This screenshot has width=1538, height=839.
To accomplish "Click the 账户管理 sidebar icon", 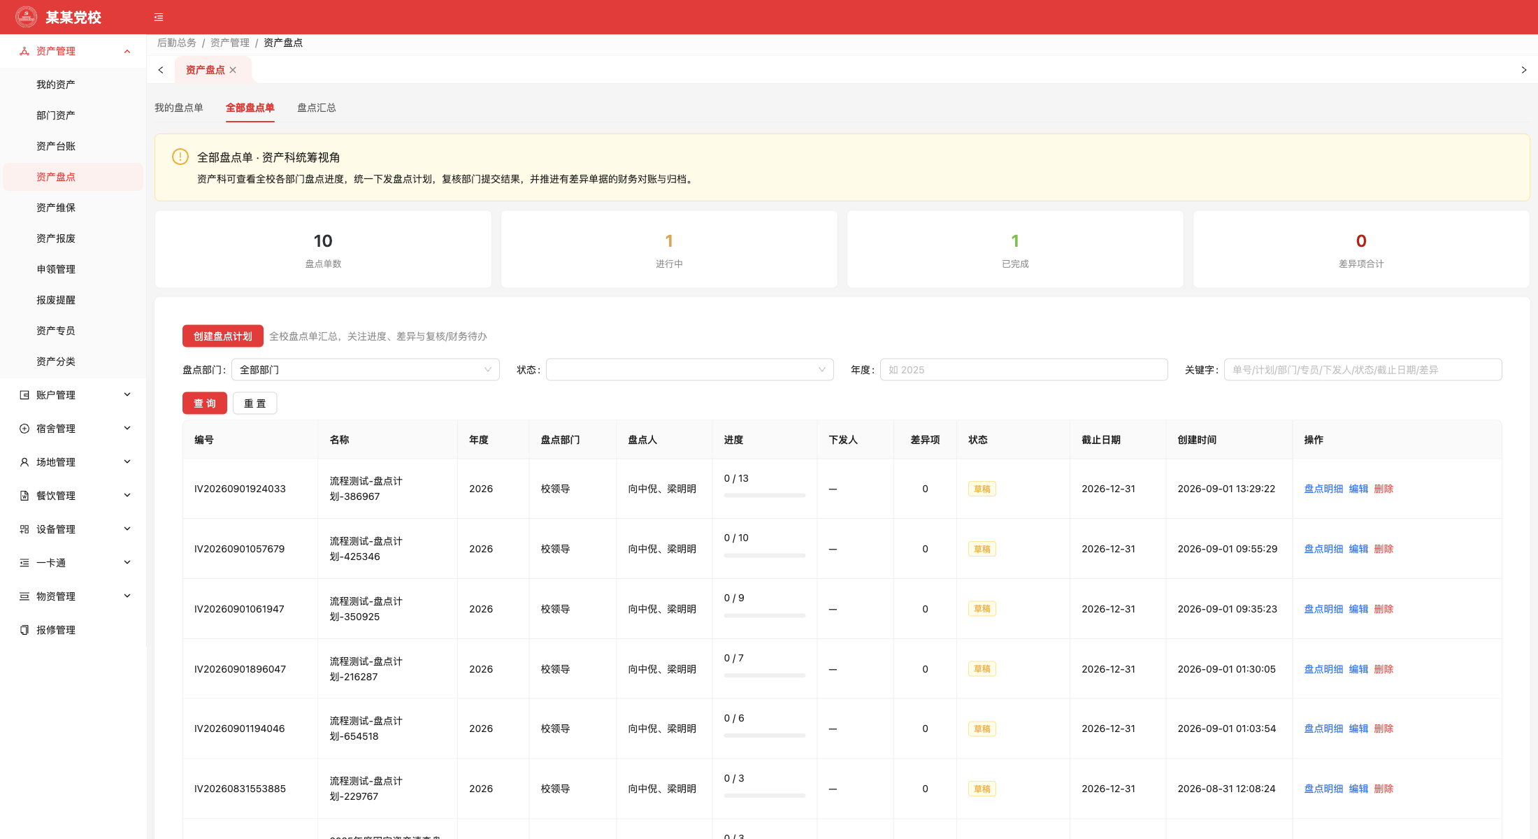I will point(24,395).
